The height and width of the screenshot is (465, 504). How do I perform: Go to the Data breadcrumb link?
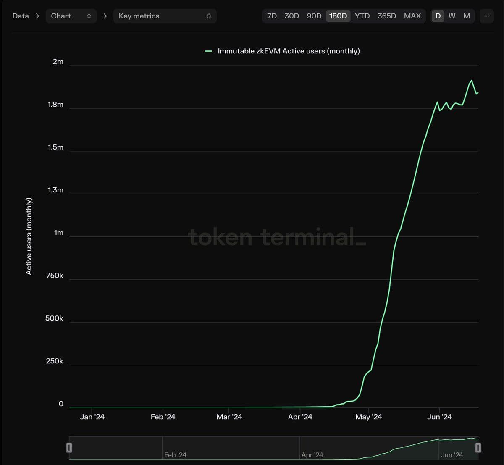pos(21,16)
